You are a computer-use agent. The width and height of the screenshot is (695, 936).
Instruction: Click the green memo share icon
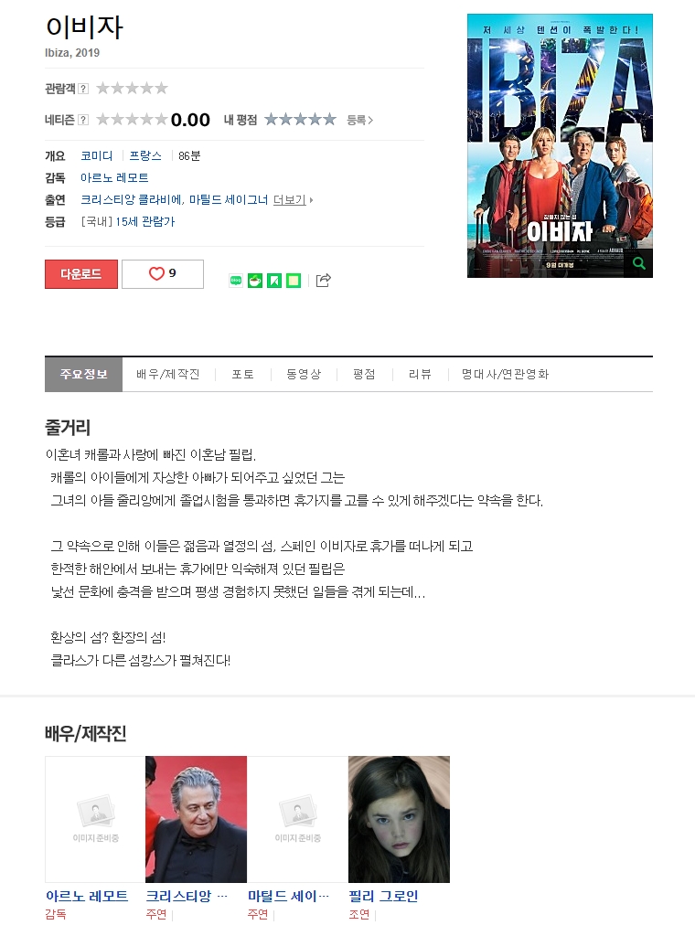point(294,281)
